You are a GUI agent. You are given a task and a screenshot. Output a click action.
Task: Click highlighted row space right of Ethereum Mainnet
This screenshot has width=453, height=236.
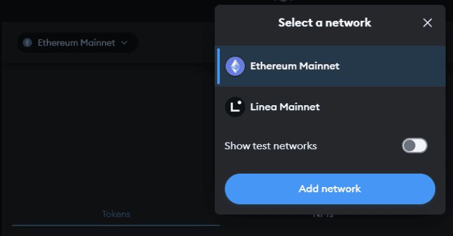click(392, 66)
